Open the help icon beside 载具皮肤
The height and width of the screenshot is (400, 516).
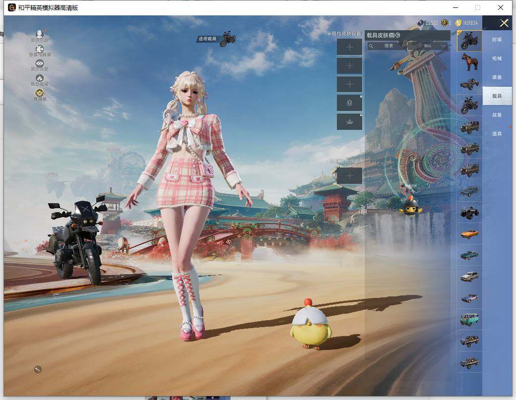coord(398,35)
